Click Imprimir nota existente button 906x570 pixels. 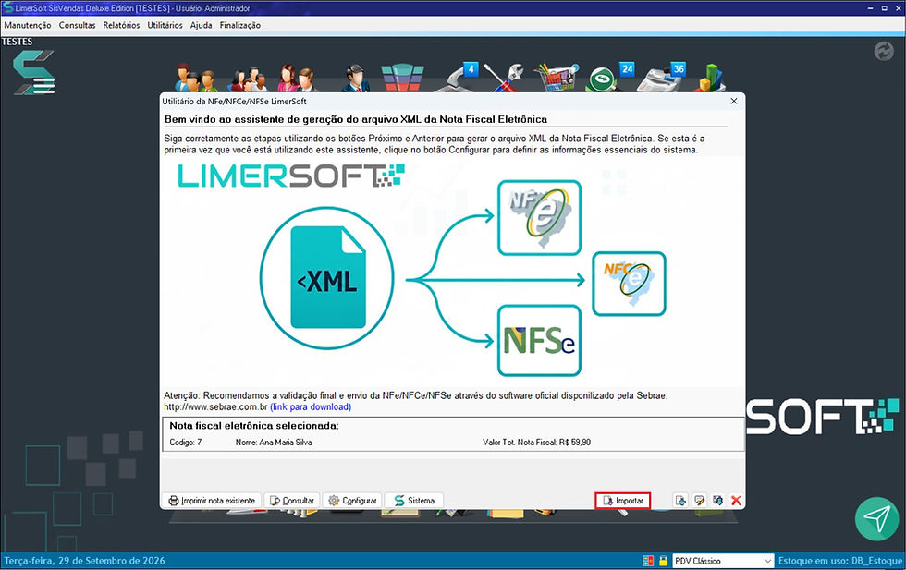(212, 501)
